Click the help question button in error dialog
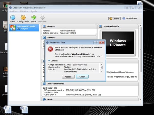This screenshot has width=154, height=115. pos(96,43)
